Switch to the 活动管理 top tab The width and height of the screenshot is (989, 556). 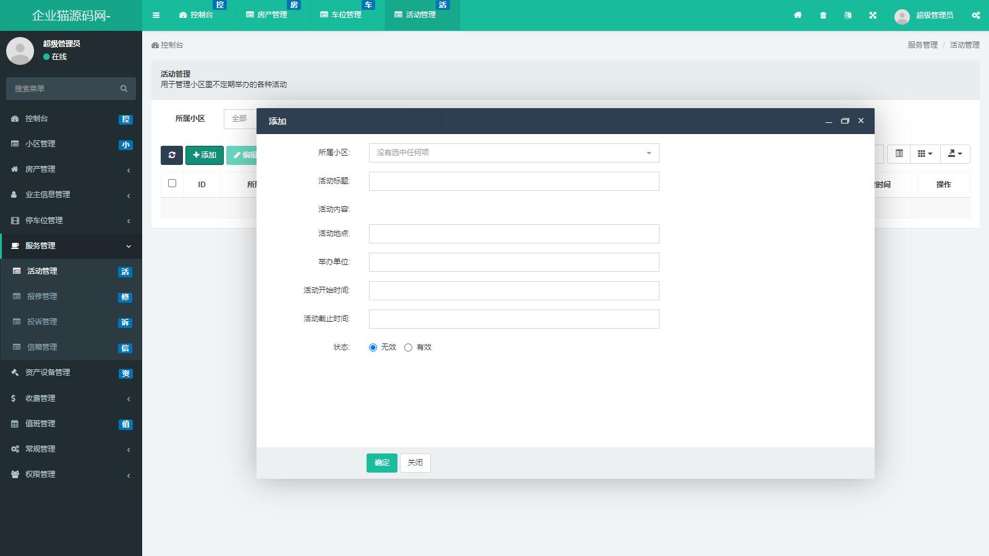tap(422, 15)
